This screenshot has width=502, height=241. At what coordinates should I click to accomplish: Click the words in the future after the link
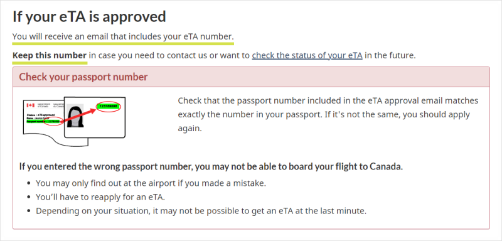pyautogui.click(x=390, y=56)
